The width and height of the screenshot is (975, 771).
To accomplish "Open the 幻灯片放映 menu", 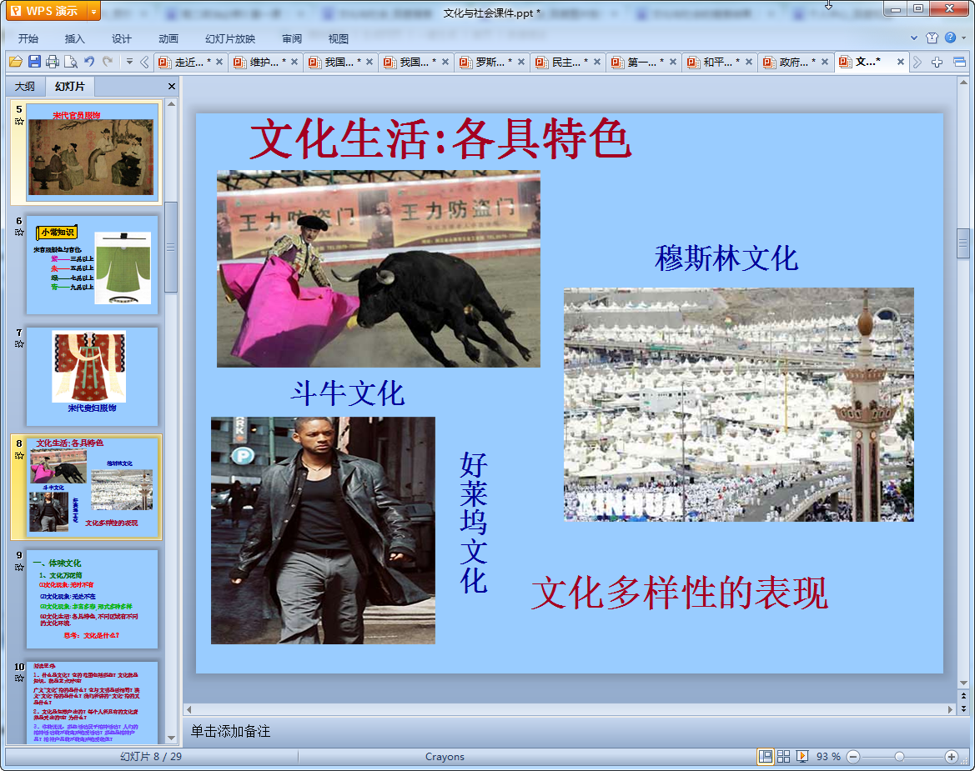I will tap(230, 38).
